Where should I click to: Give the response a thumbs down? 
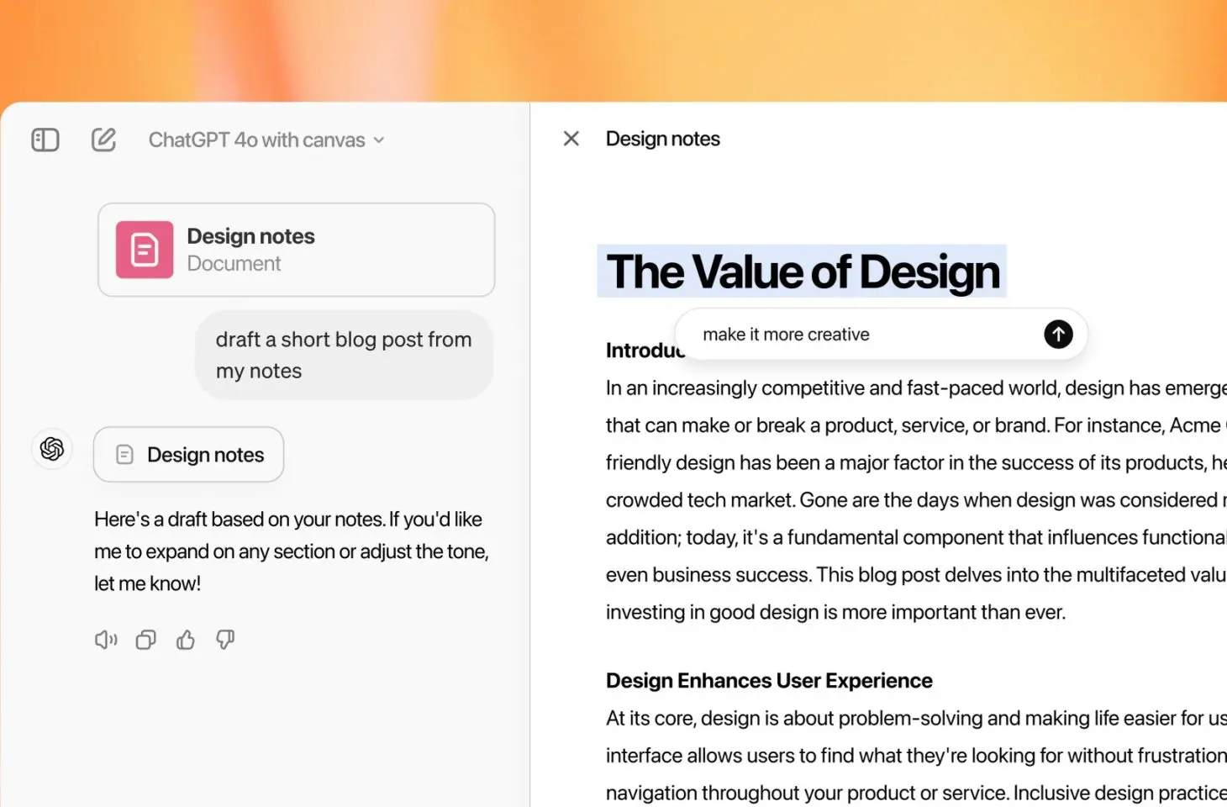tap(224, 639)
